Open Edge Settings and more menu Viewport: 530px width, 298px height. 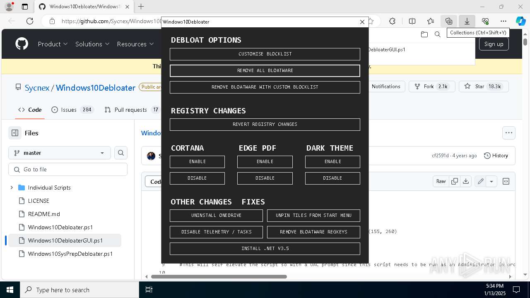tap(503, 21)
